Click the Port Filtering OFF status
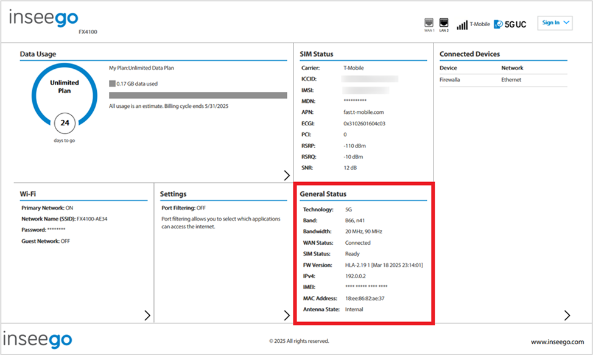The width and height of the screenshot is (593, 355). tap(183, 208)
